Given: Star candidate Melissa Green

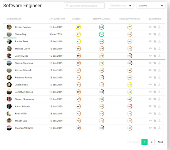Looking at the screenshot, I should [x=155, y=48].
